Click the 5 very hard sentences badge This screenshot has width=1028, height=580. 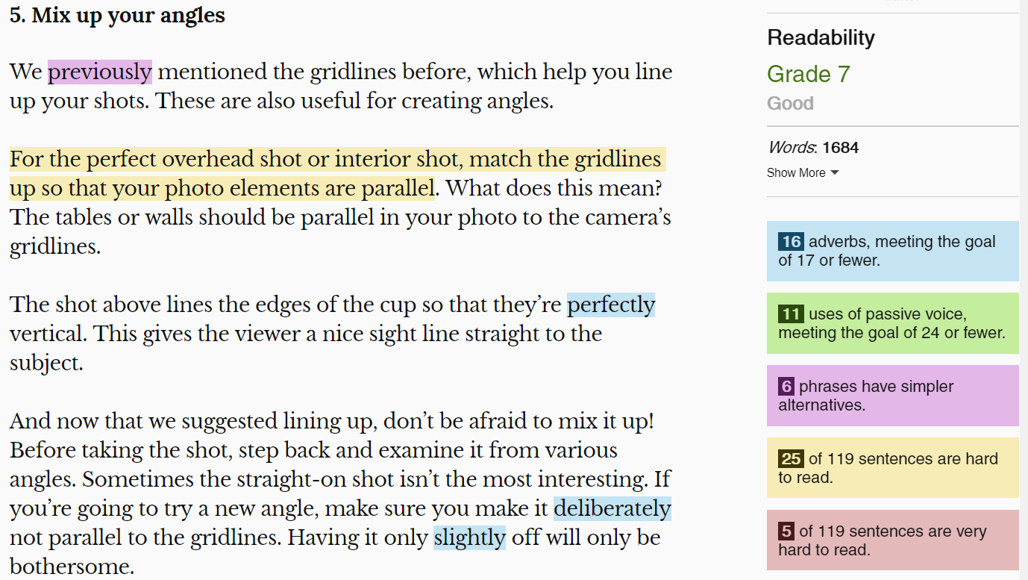786,531
